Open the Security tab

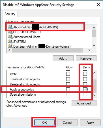[x=10, y=14]
